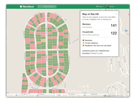Open the View directory link
This screenshot has height=101, width=135.
[87, 27]
